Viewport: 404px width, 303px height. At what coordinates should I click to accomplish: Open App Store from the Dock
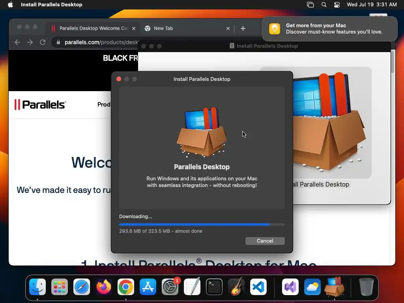(148, 287)
